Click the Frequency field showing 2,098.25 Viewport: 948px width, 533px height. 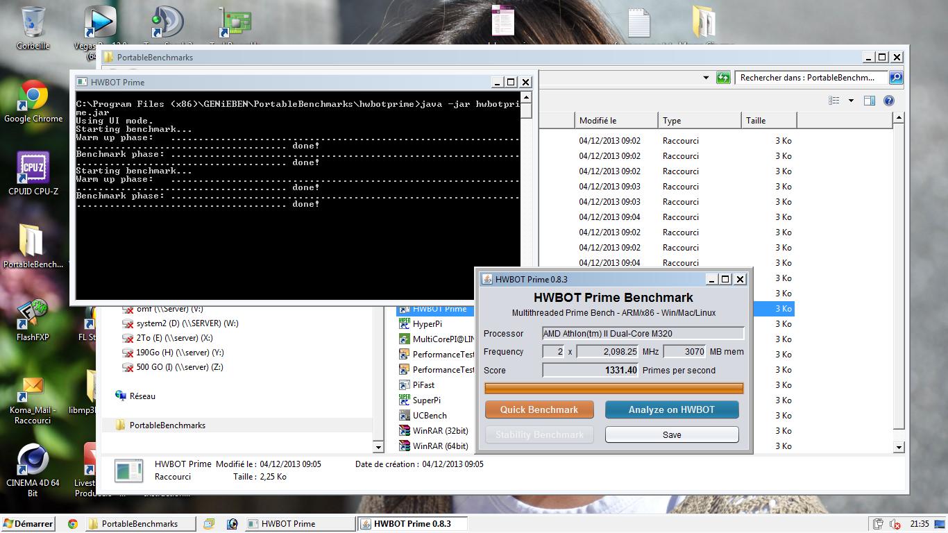[607, 351]
